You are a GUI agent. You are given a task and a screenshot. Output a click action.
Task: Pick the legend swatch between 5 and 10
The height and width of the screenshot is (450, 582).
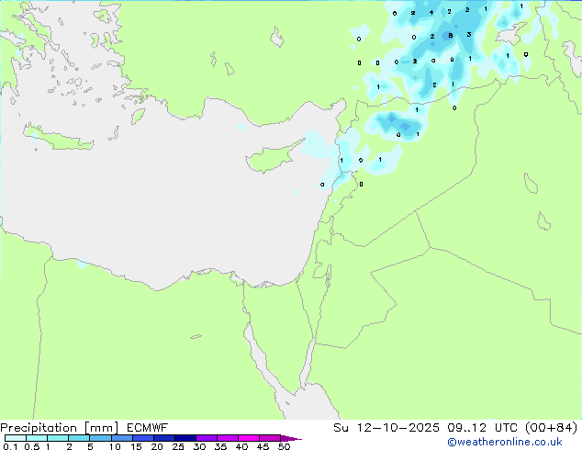click(x=100, y=438)
